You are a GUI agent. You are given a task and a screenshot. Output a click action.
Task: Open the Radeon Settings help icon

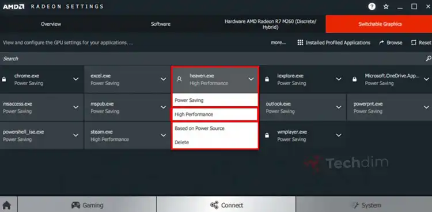(x=372, y=6)
